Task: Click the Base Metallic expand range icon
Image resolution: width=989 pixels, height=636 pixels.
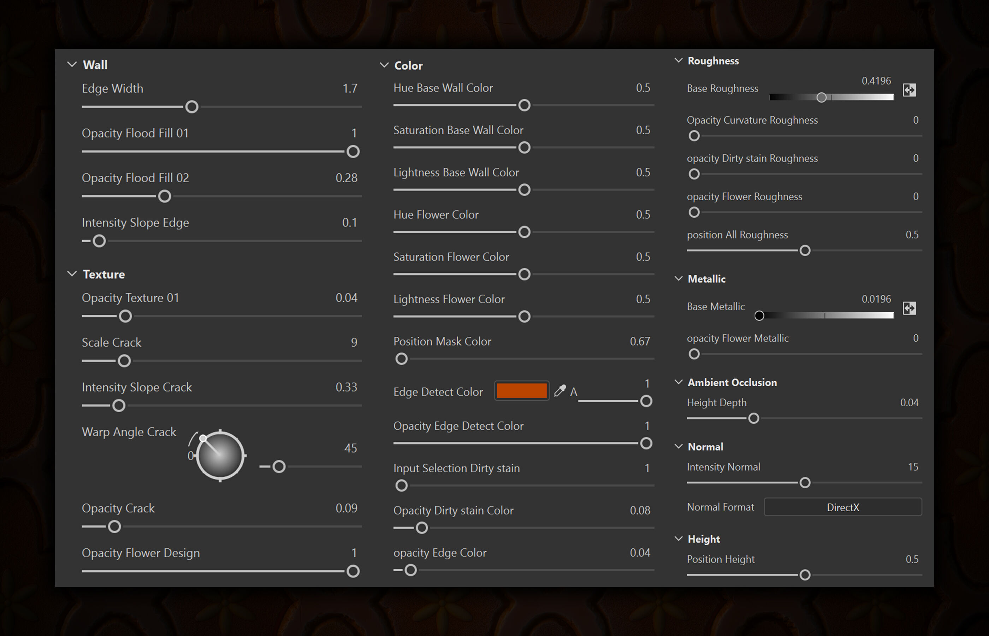Action: click(909, 308)
